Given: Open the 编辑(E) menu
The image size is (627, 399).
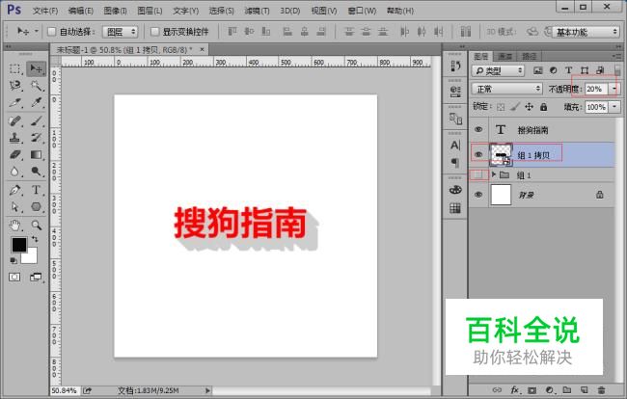Looking at the screenshot, I should coord(81,11).
